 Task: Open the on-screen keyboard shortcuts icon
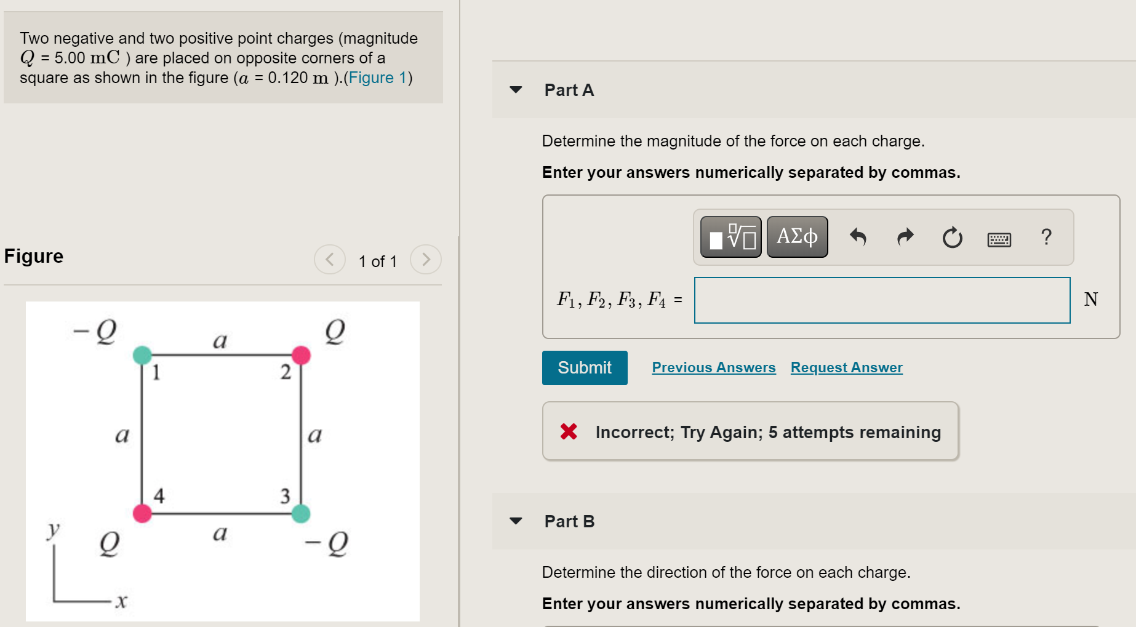(x=999, y=239)
